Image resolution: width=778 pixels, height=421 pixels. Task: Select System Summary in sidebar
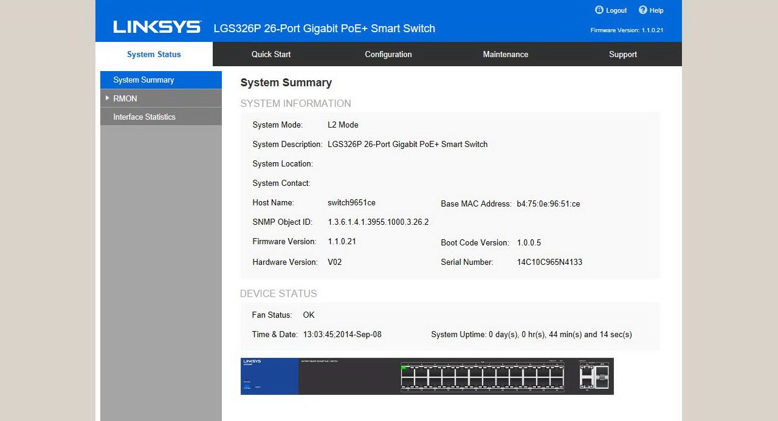pos(161,80)
